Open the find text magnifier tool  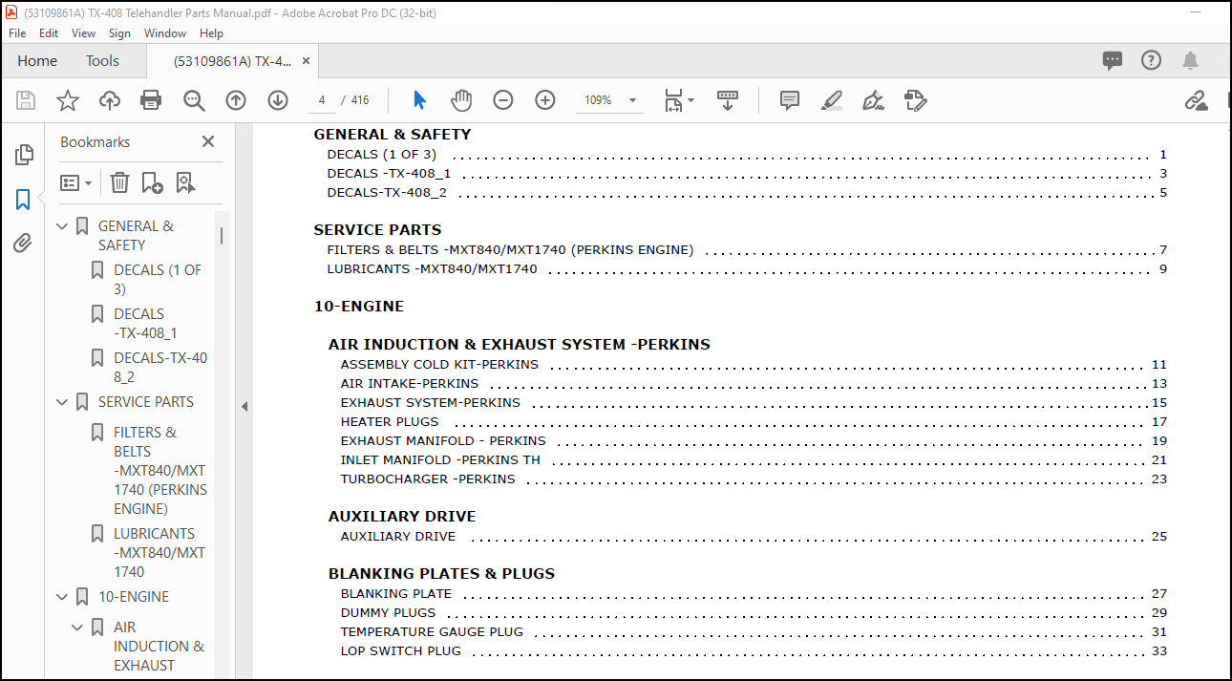[195, 100]
